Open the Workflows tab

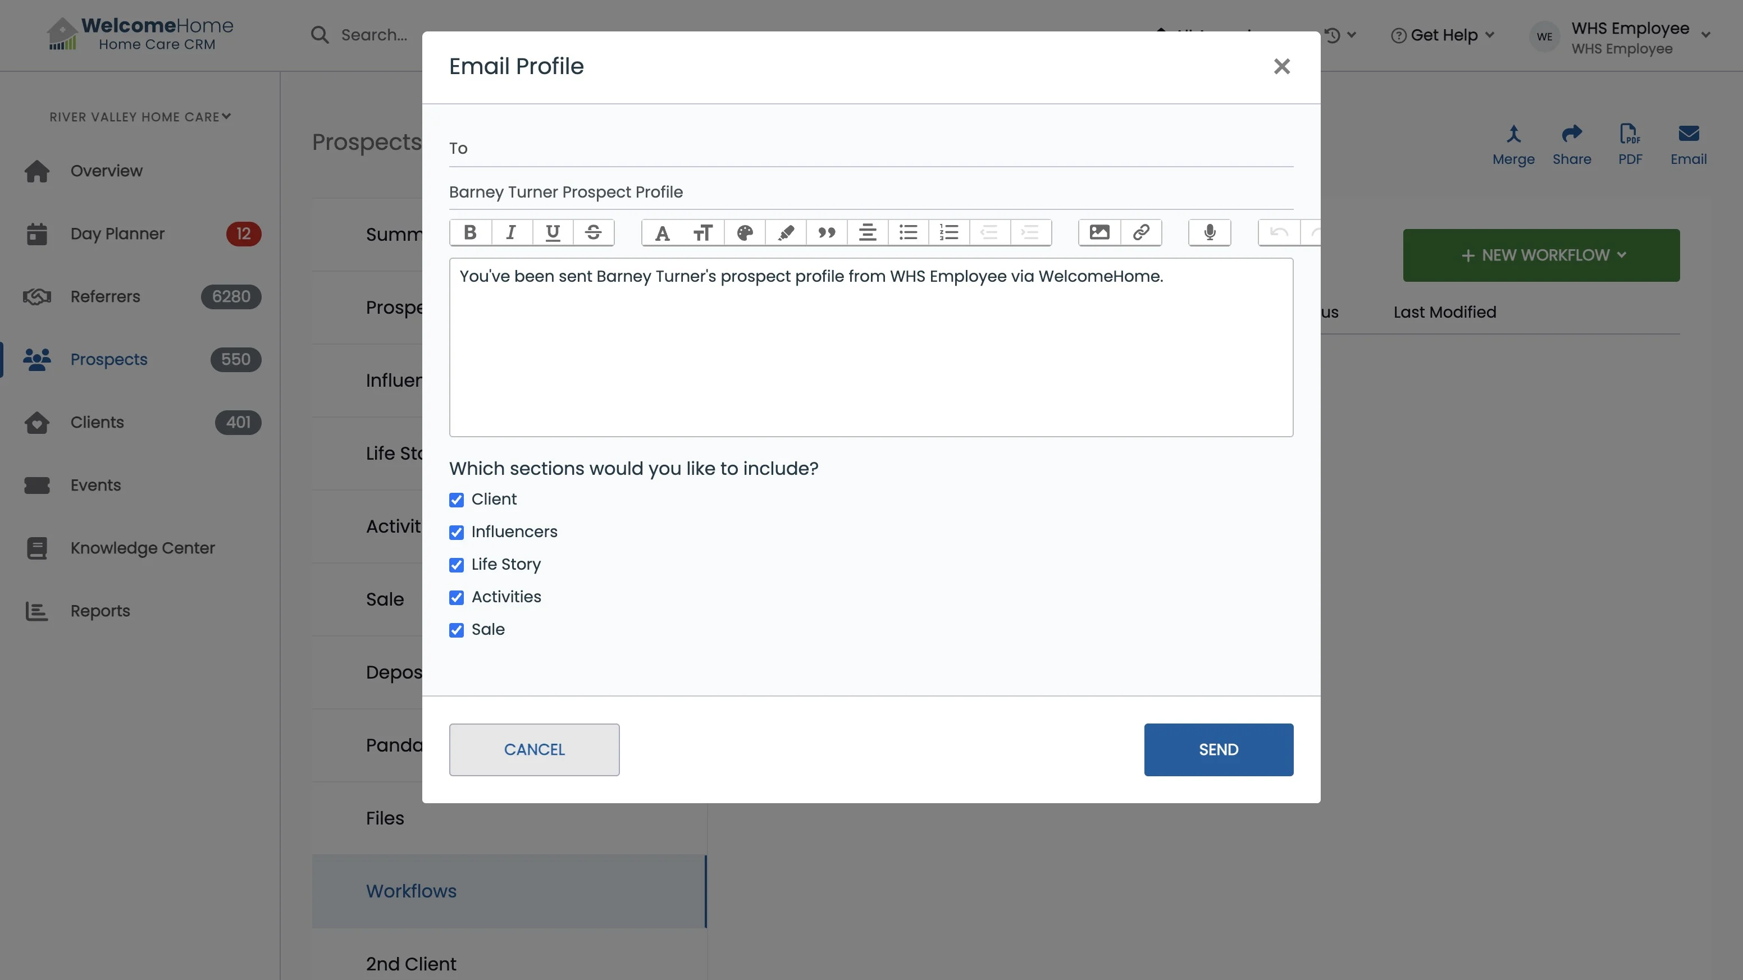(412, 891)
